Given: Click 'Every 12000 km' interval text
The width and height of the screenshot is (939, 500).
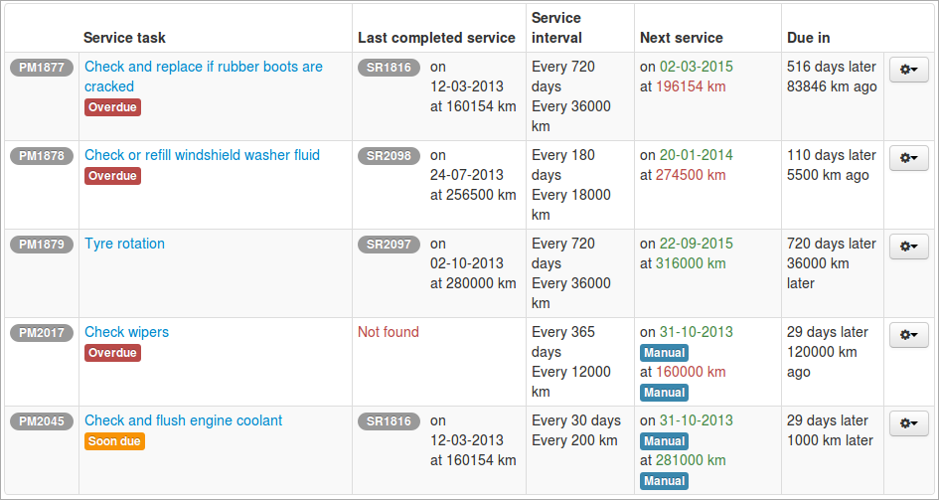Looking at the screenshot, I should pyautogui.click(x=571, y=382).
